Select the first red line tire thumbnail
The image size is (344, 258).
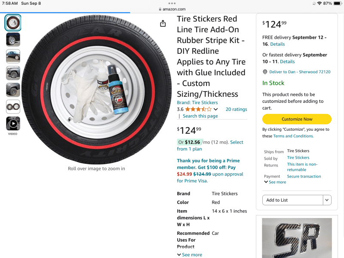(x=13, y=23)
